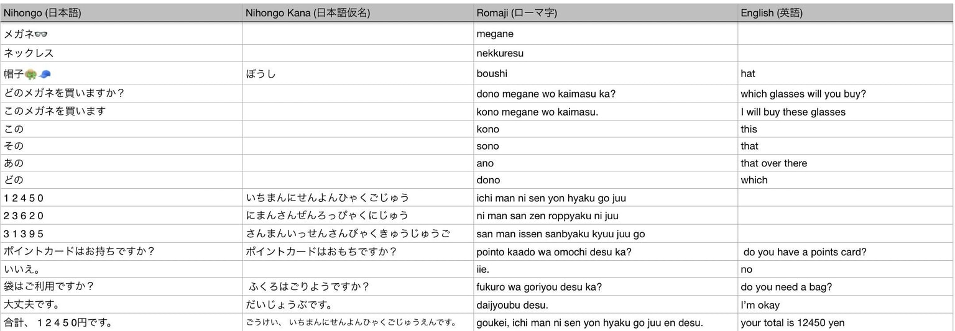This screenshot has height=331, width=955.
Task: Select the English (英語) column header
Action: [846, 12]
